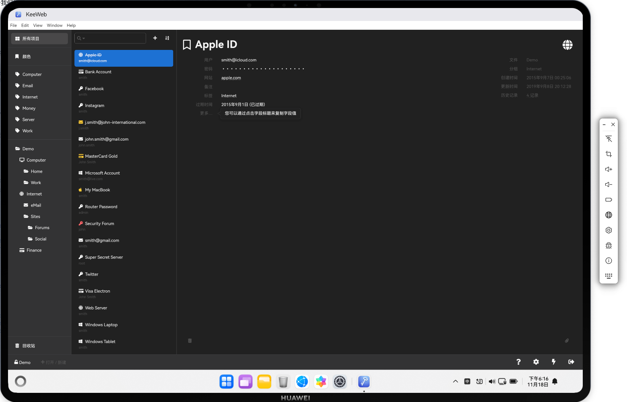Select the Internet group with globe icon
This screenshot has width=627, height=402.
coord(39,194)
